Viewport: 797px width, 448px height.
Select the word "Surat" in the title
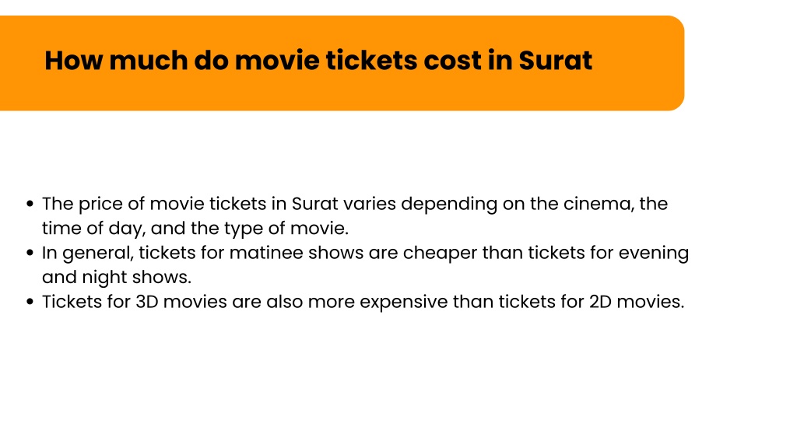[x=555, y=61]
